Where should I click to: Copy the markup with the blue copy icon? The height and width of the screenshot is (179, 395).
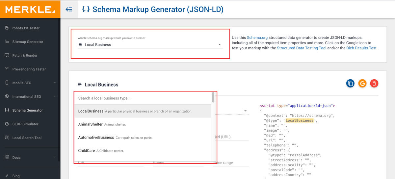350,83
